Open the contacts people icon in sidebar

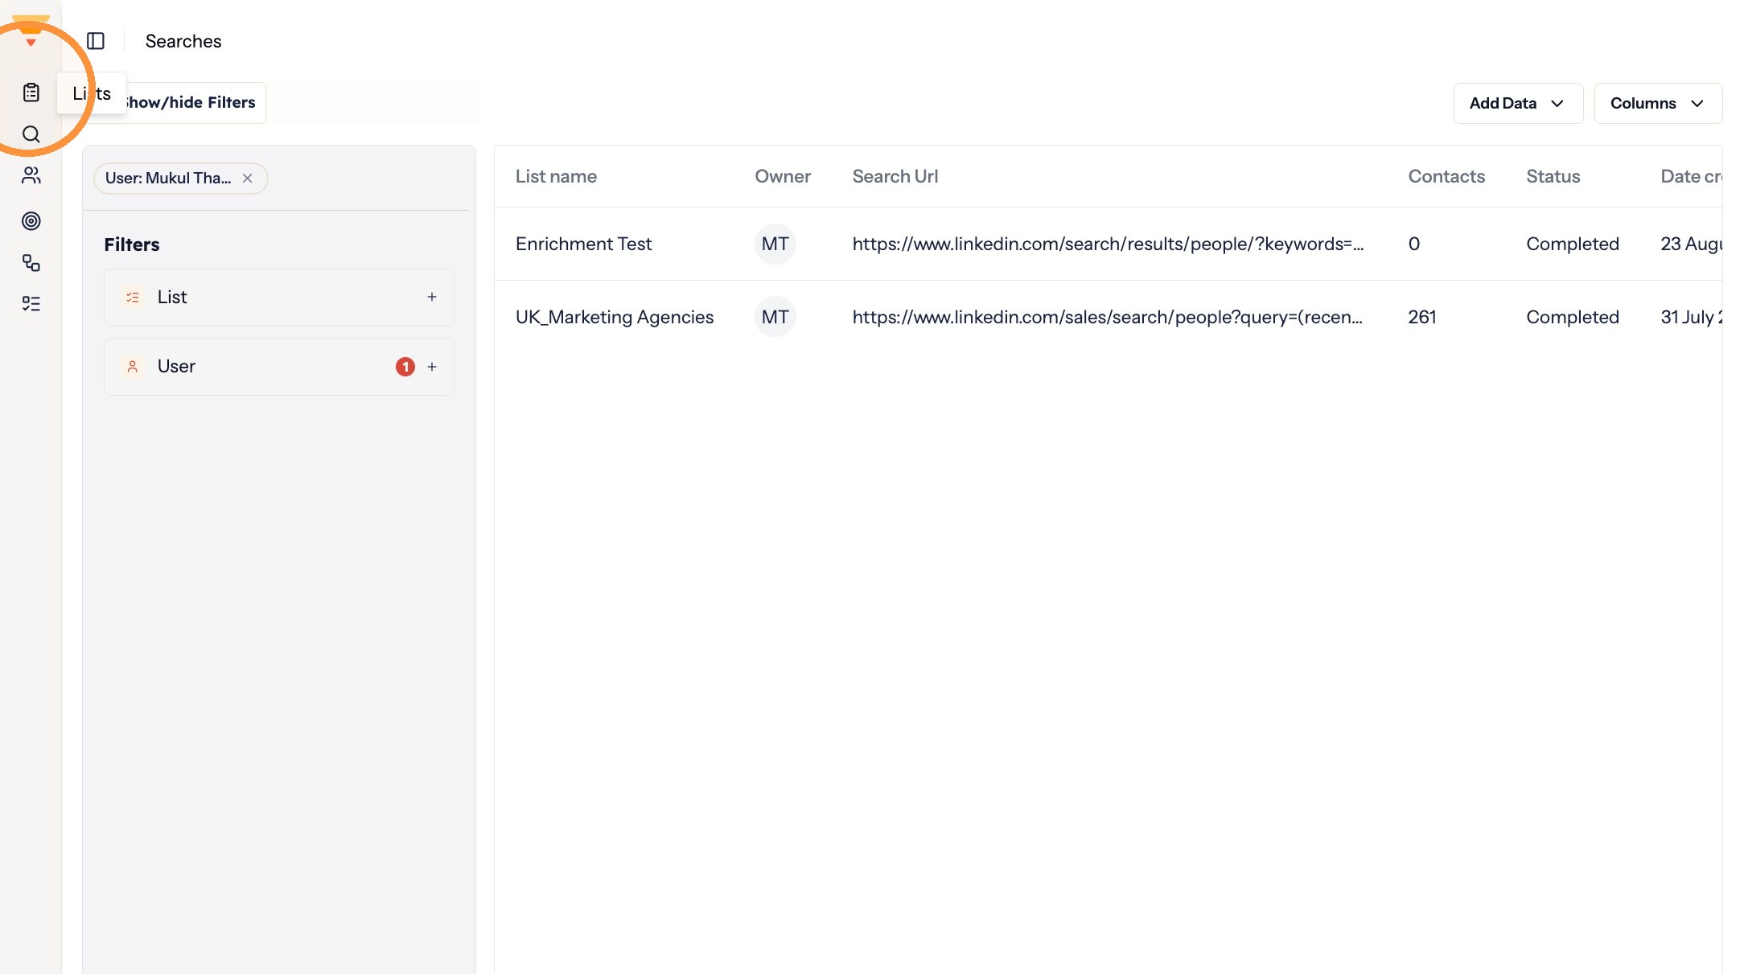31,175
